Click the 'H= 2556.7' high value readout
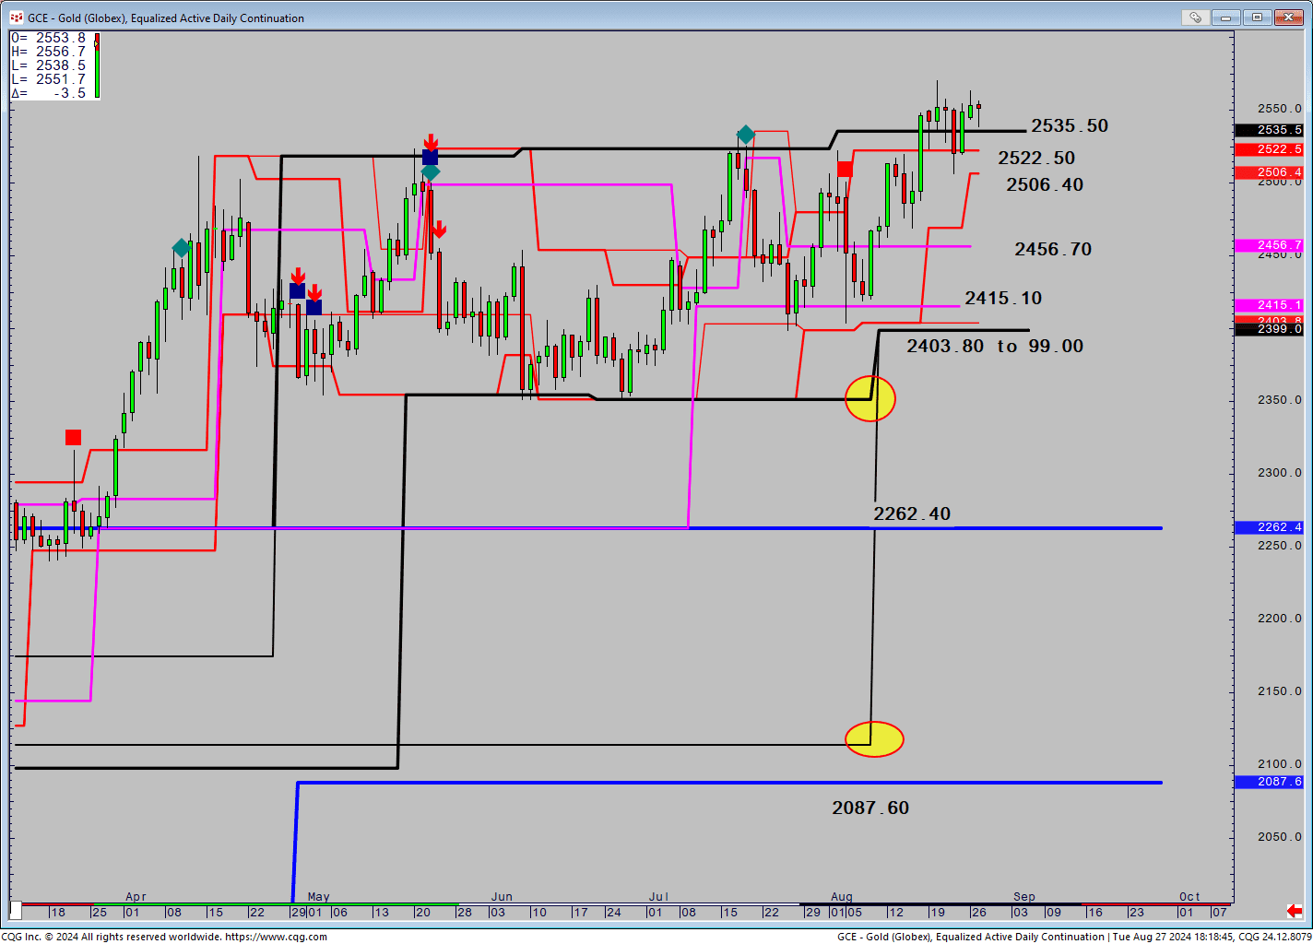 pos(49,52)
